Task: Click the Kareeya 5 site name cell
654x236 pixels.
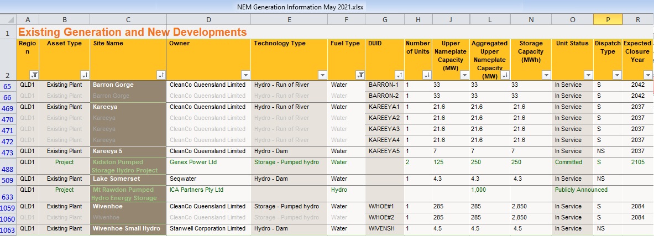Action: tap(128, 151)
